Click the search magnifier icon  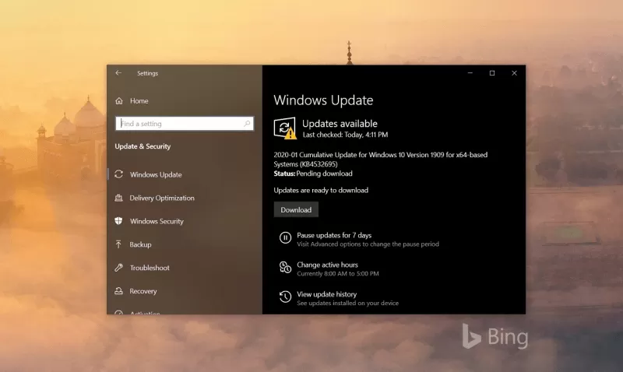(248, 124)
